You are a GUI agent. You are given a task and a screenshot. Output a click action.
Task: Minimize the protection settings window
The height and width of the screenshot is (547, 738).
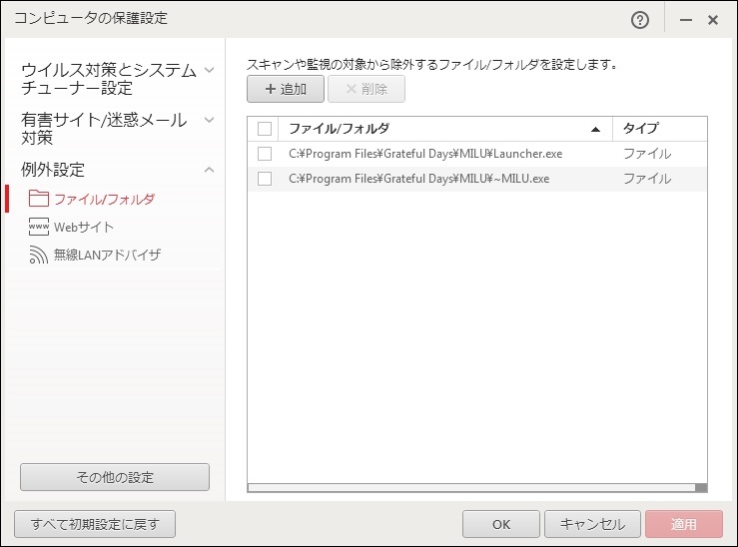687,19
